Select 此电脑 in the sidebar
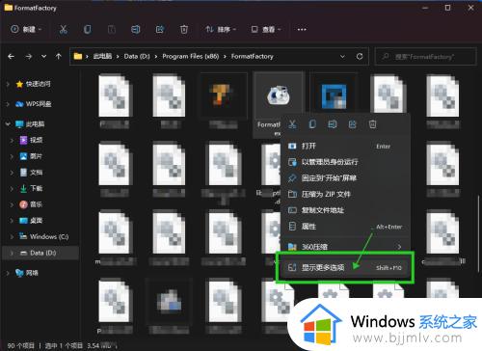 click(35, 124)
